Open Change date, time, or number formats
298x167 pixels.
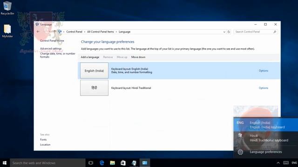point(58,55)
